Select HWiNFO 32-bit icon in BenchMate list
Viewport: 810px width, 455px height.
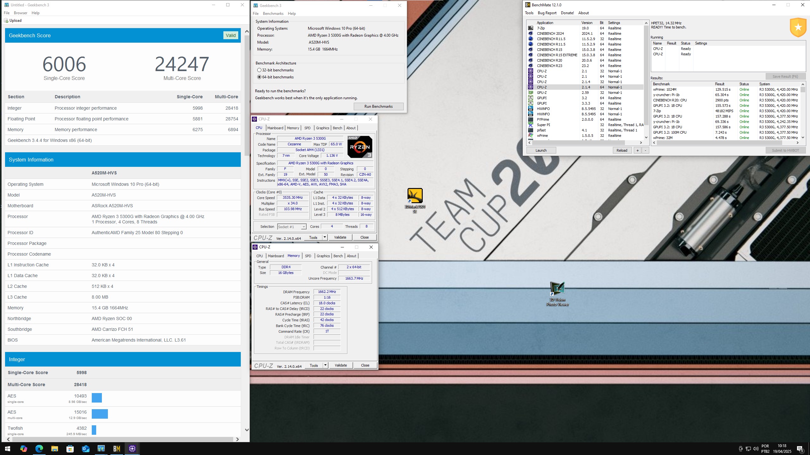click(x=531, y=109)
